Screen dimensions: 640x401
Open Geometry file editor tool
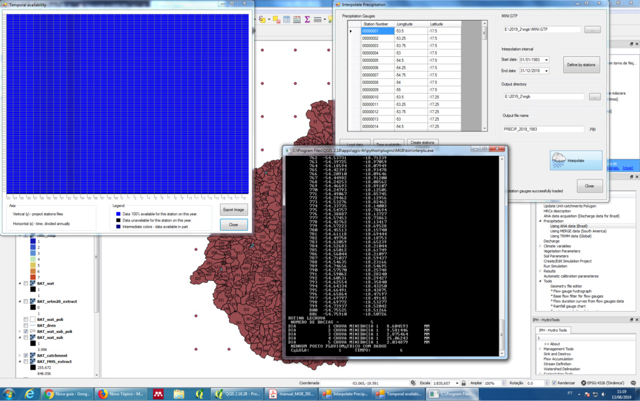coord(566,287)
